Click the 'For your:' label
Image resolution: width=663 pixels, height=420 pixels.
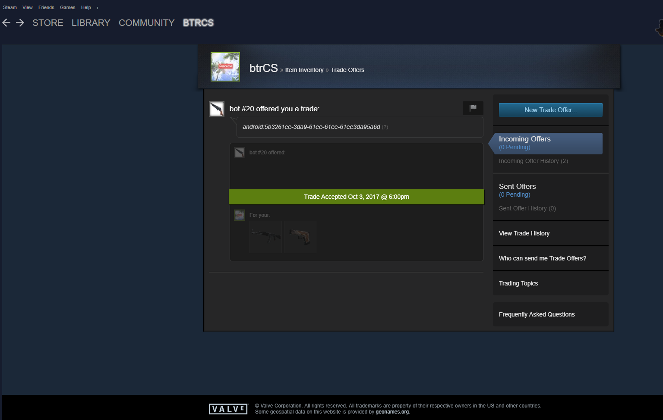(260, 215)
